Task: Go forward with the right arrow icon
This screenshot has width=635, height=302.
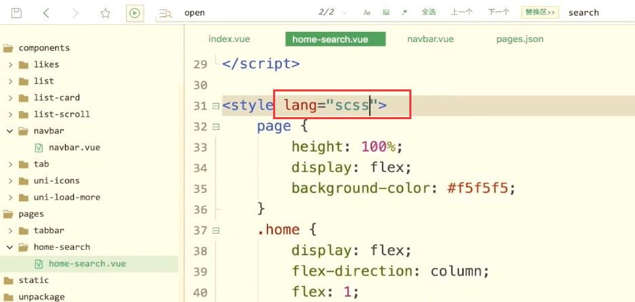Action: point(75,13)
